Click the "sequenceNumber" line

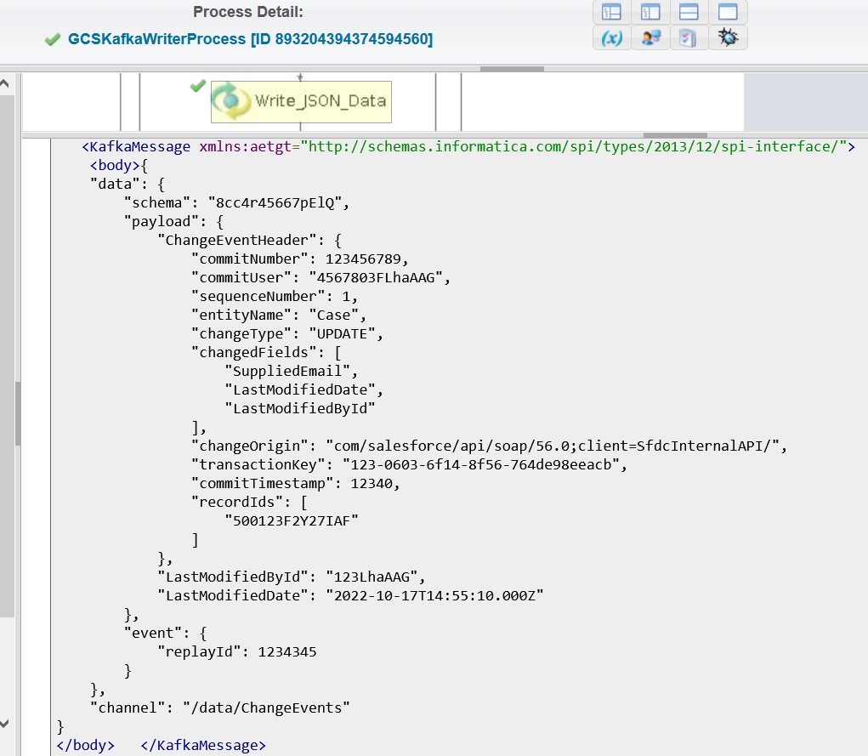point(275,296)
